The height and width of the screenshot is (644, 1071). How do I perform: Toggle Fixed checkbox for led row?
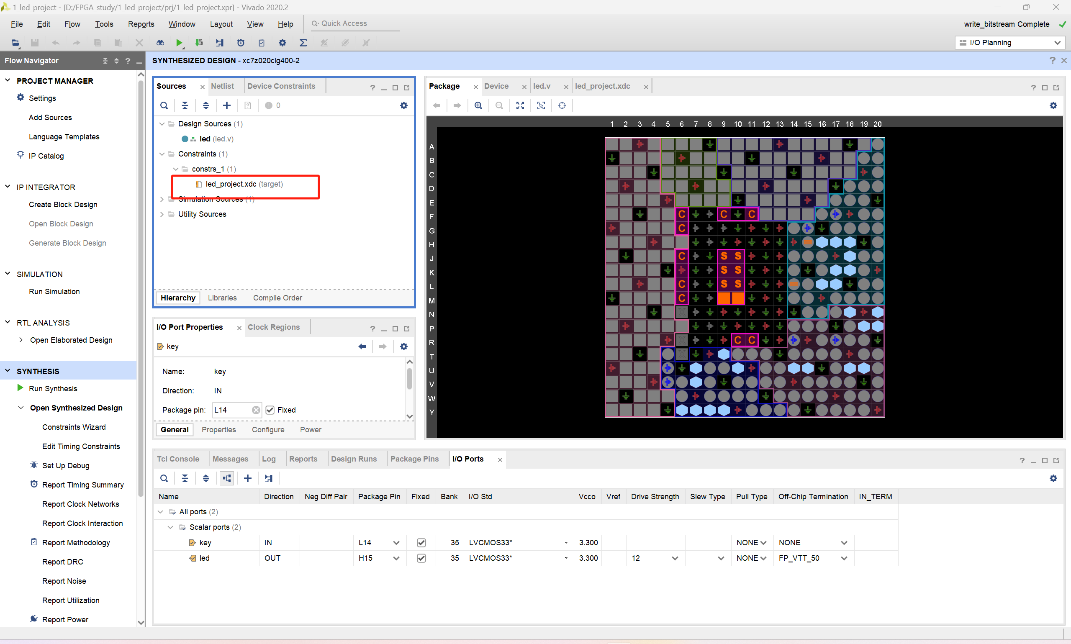point(421,558)
